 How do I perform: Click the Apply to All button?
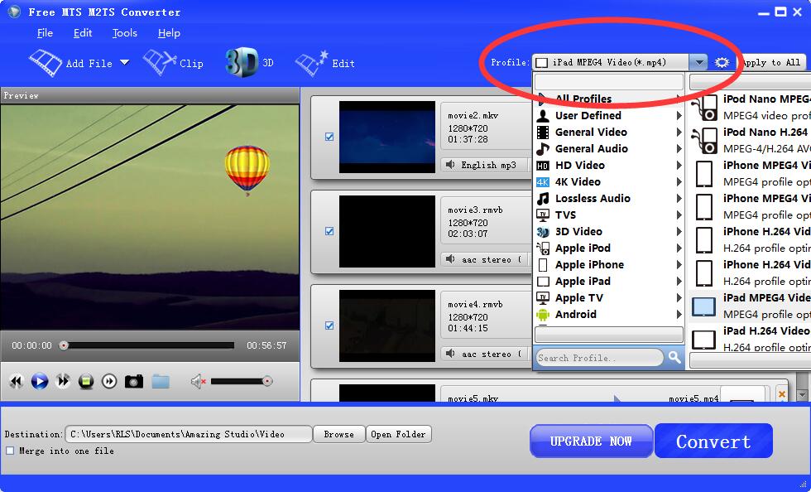[771, 63]
